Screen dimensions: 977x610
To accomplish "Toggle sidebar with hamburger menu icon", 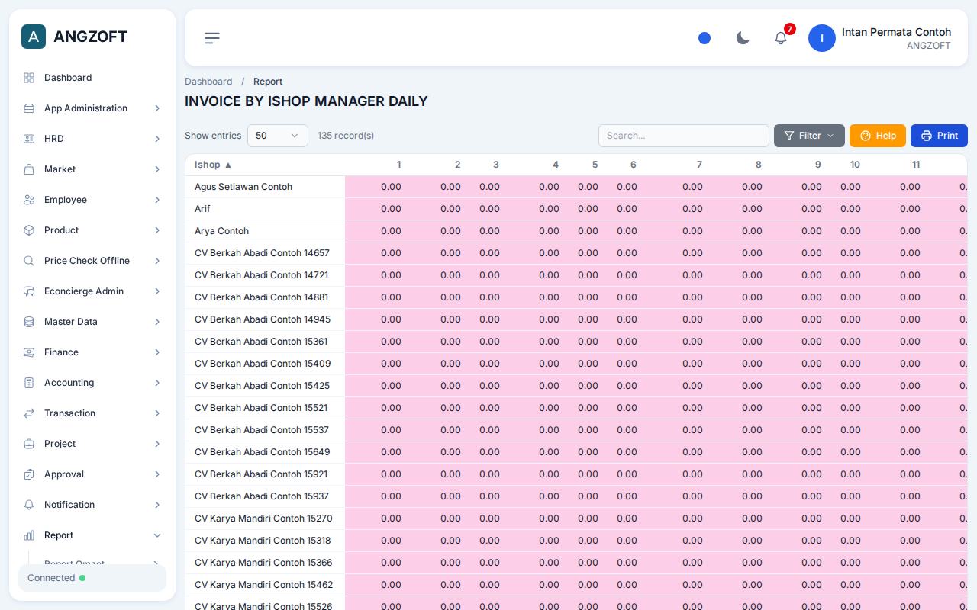I will click(x=212, y=38).
